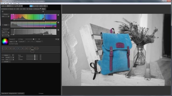Click the Random LUT button

click(38, 42)
